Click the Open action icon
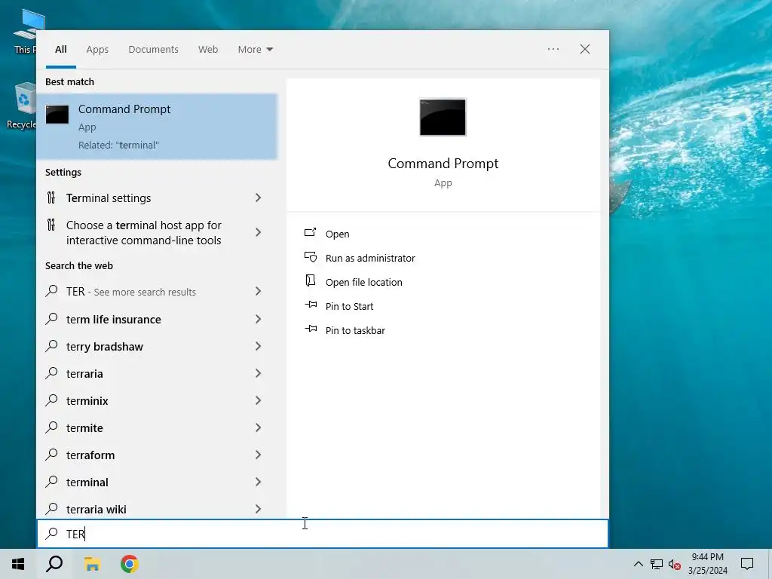772x579 pixels. point(310,232)
